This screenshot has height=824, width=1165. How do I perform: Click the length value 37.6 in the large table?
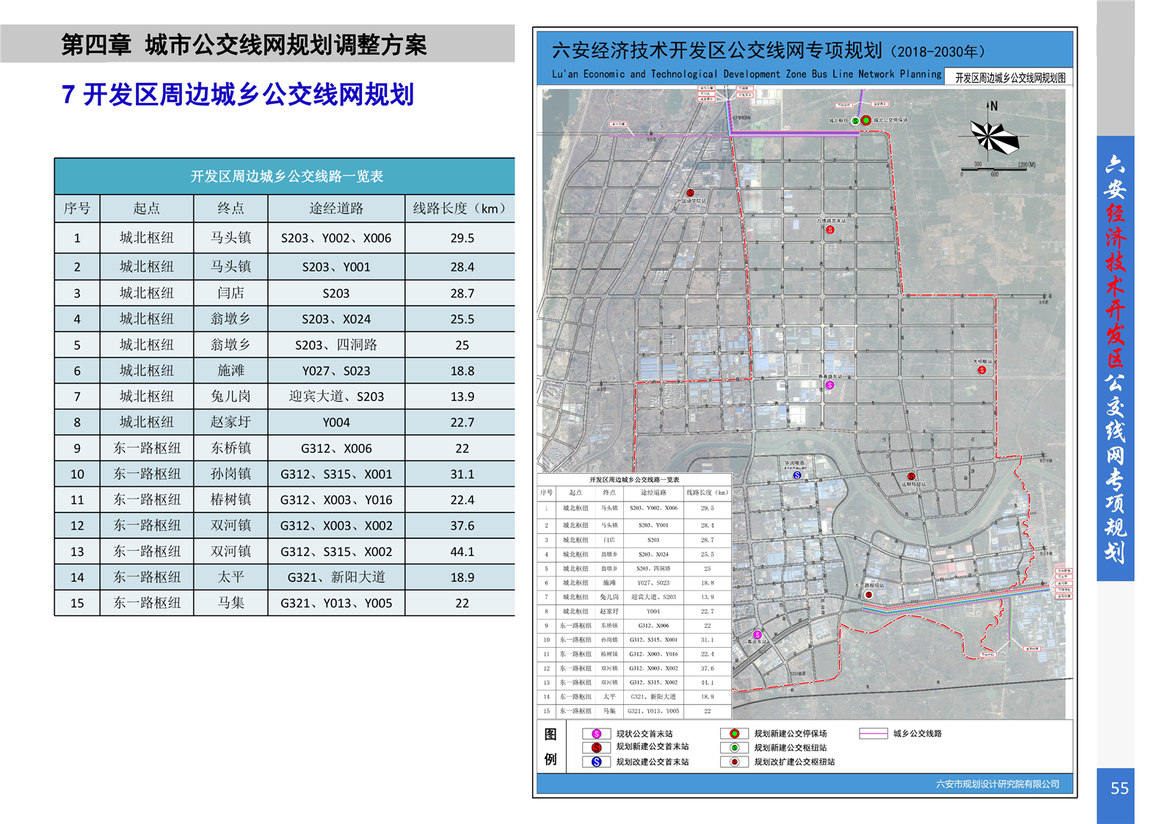[462, 526]
